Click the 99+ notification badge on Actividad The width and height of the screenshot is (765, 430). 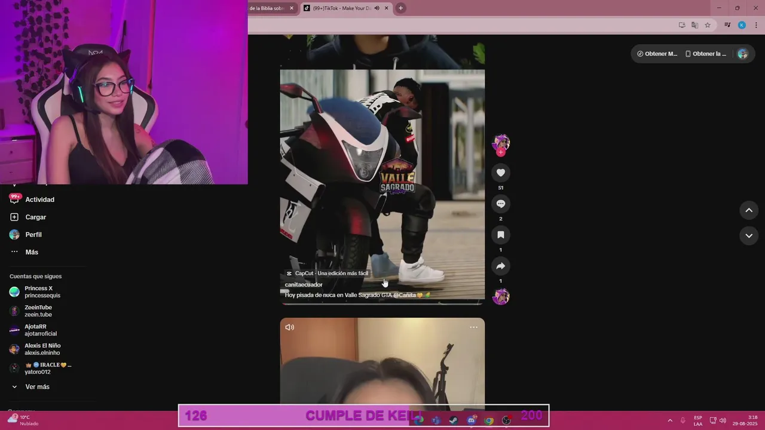[x=16, y=196]
